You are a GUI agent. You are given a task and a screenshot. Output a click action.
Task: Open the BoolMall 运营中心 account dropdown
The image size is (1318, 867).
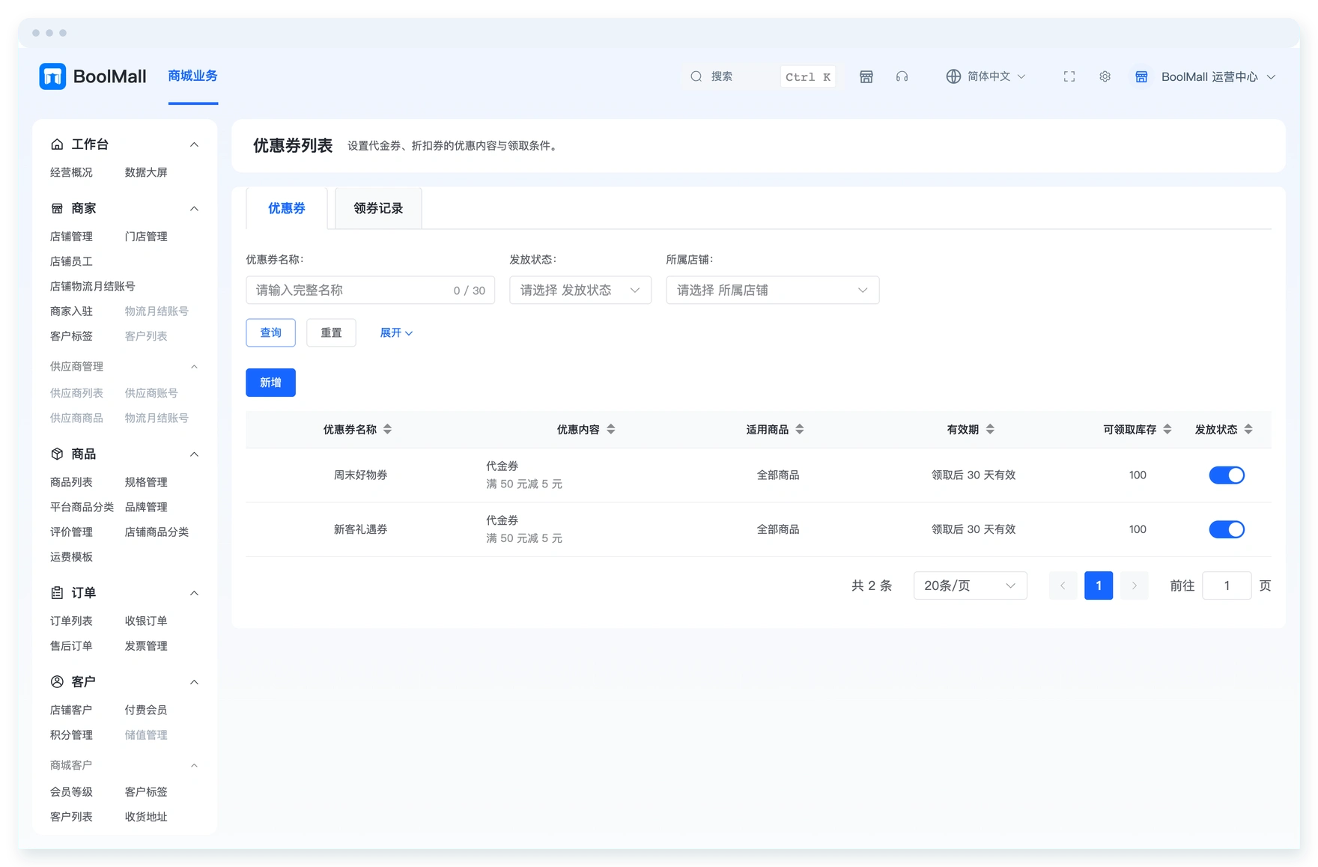coord(1205,76)
